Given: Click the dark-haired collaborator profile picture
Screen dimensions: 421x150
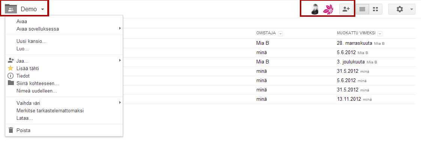Looking at the screenshot, I should click(x=315, y=9).
